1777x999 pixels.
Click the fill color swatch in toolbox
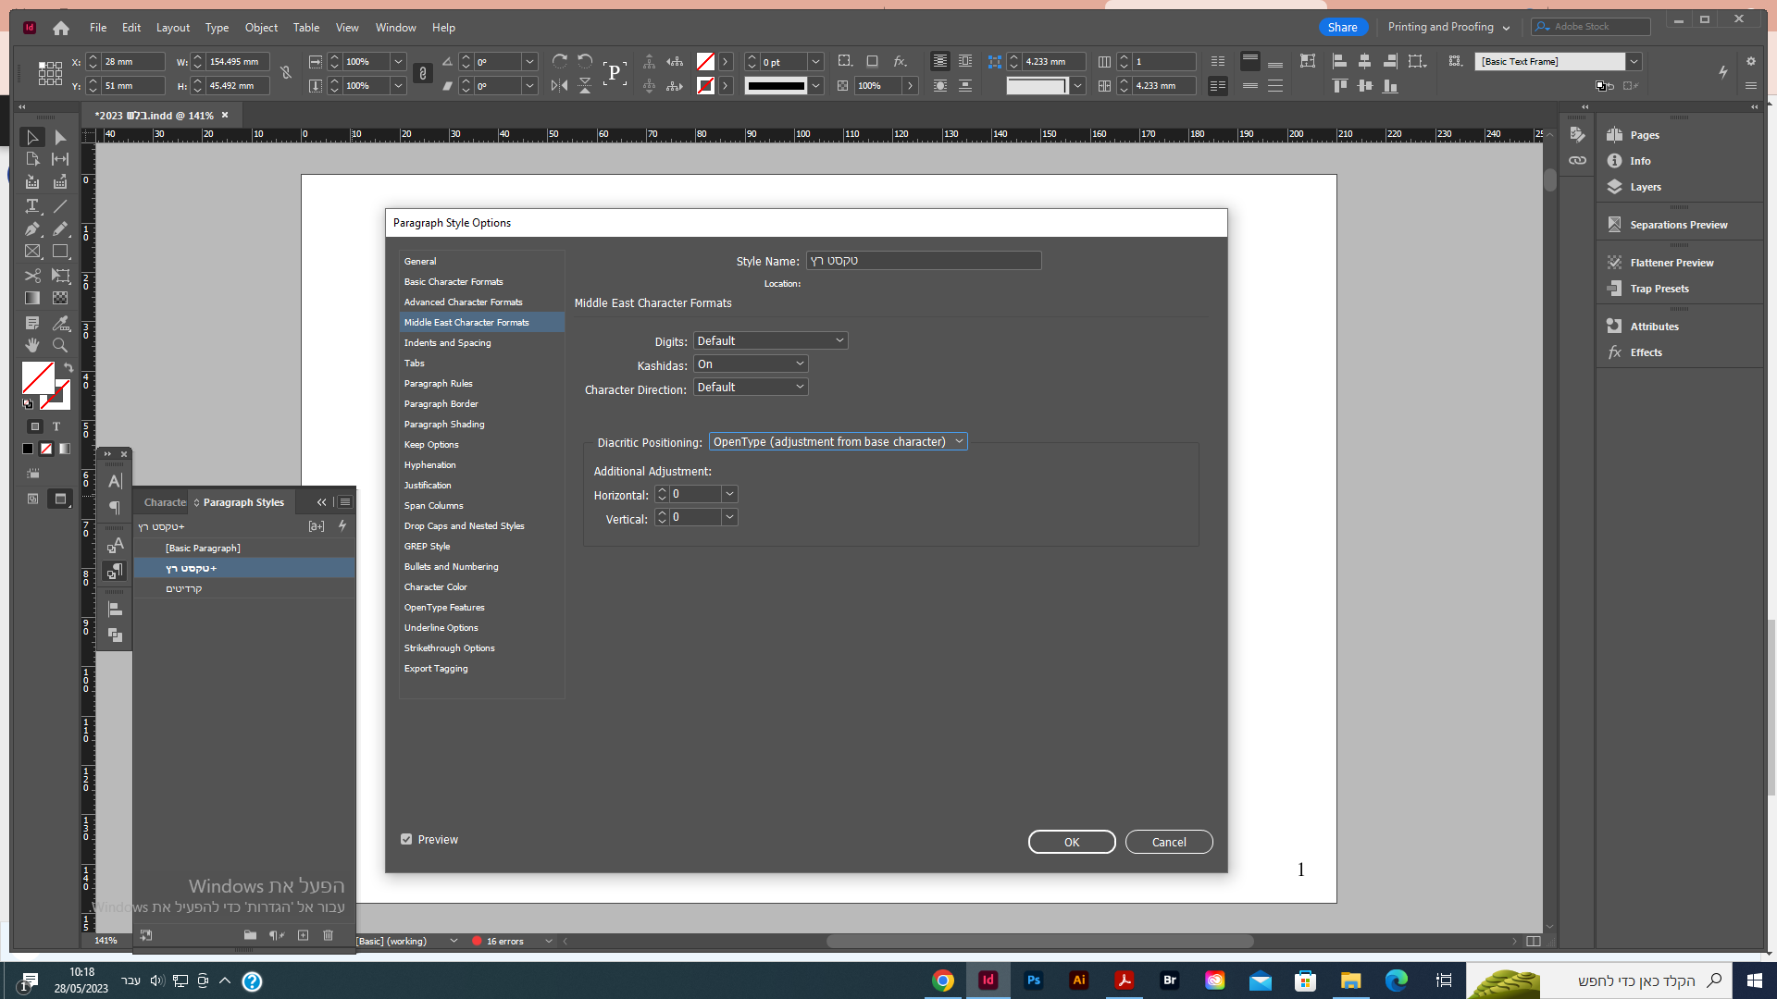pos(37,377)
